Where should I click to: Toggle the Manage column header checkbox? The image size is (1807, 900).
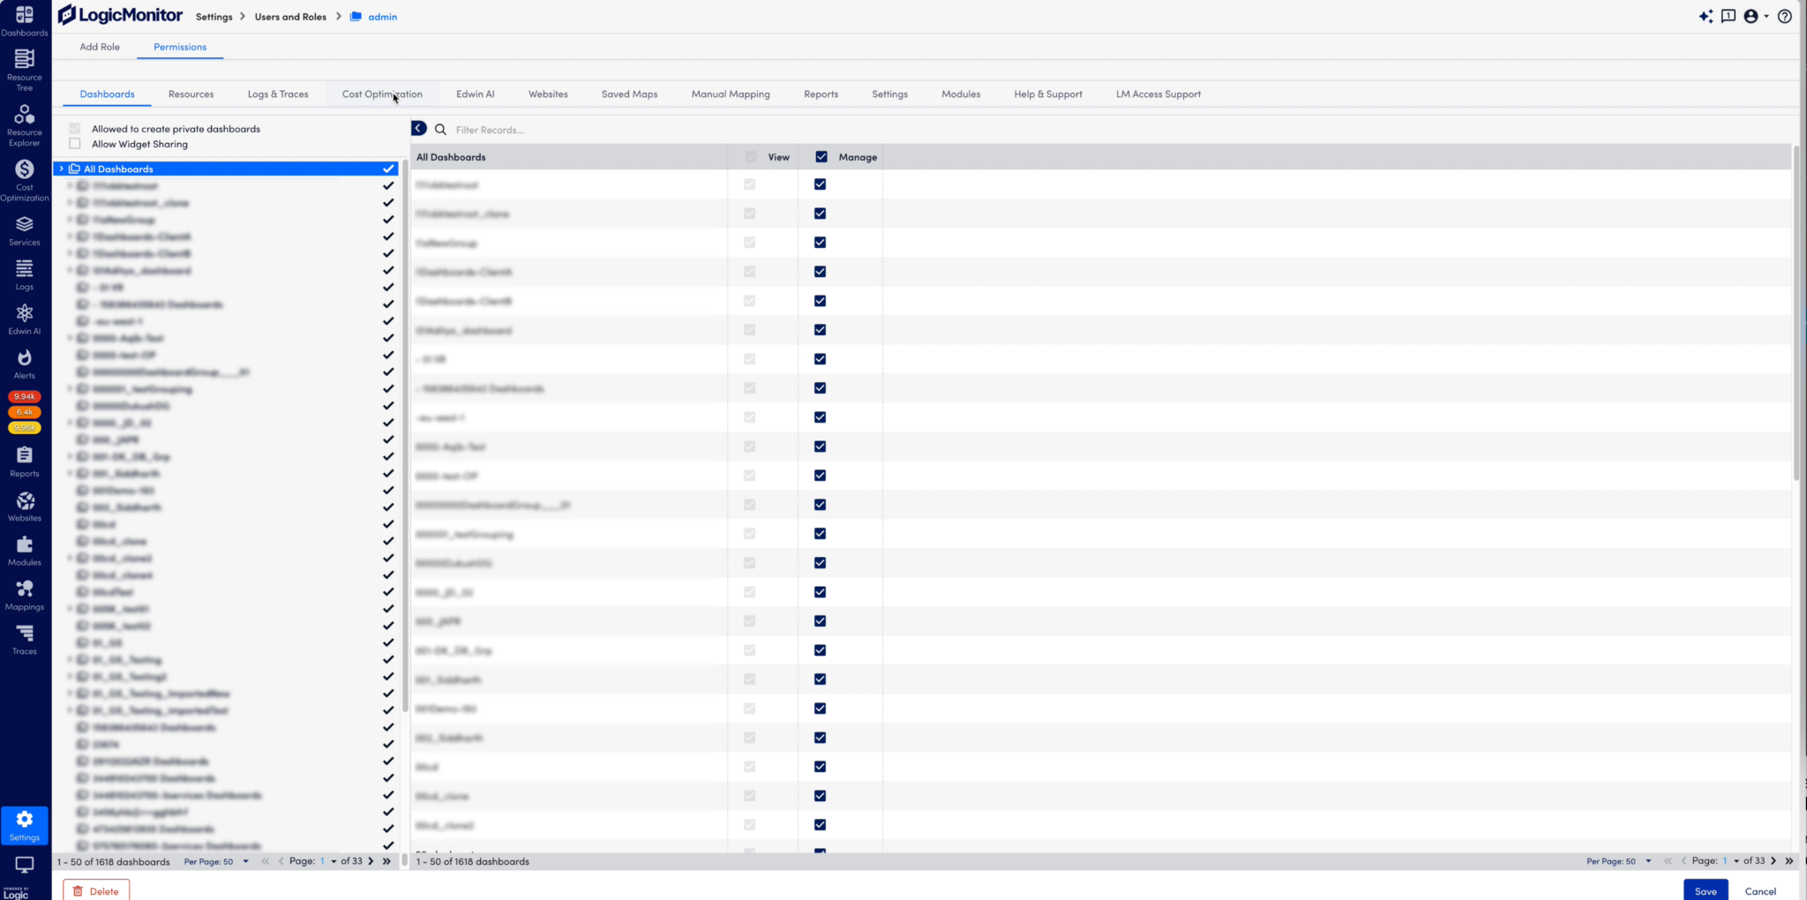[821, 157]
